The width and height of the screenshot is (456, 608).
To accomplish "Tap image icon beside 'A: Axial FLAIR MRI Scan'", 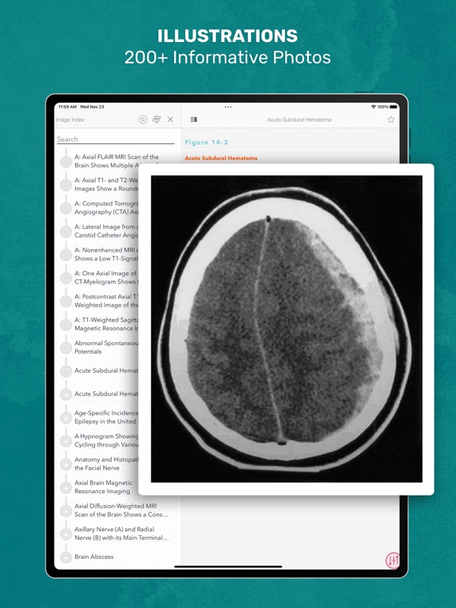I will [66, 161].
